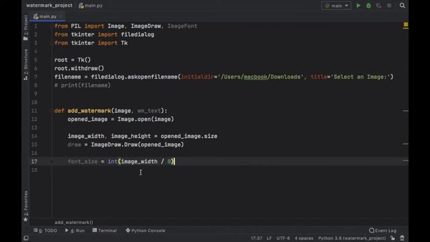Click watermark_project breadcrumb in navigation bar
Image resolution: width=430 pixels, height=242 pixels.
[x=49, y=5]
